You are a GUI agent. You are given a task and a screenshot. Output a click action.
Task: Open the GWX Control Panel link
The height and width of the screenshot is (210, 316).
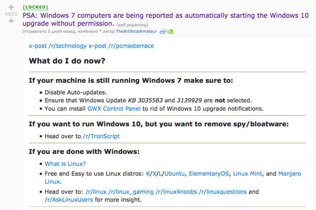[114, 109]
